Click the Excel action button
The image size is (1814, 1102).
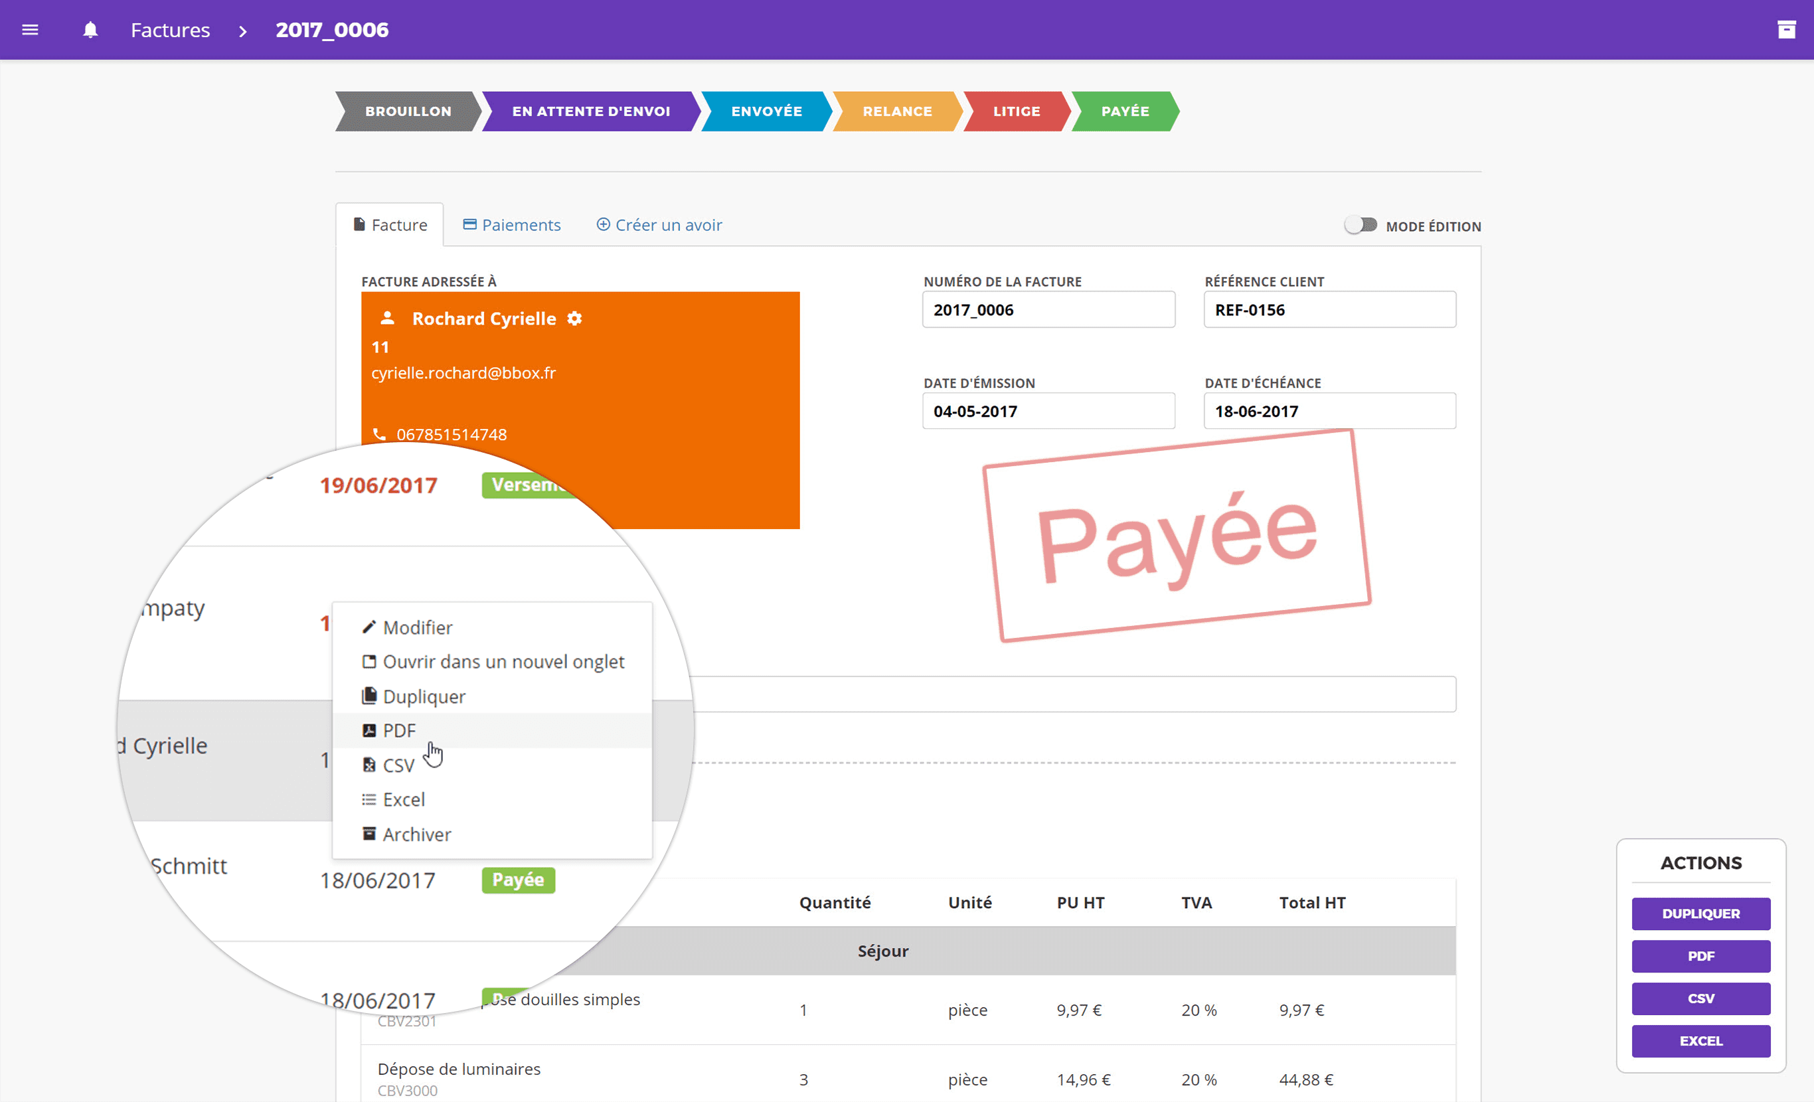coord(1700,1041)
